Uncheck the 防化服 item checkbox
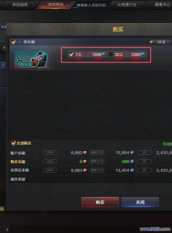The height and width of the screenshot is (233, 172). 14,42
